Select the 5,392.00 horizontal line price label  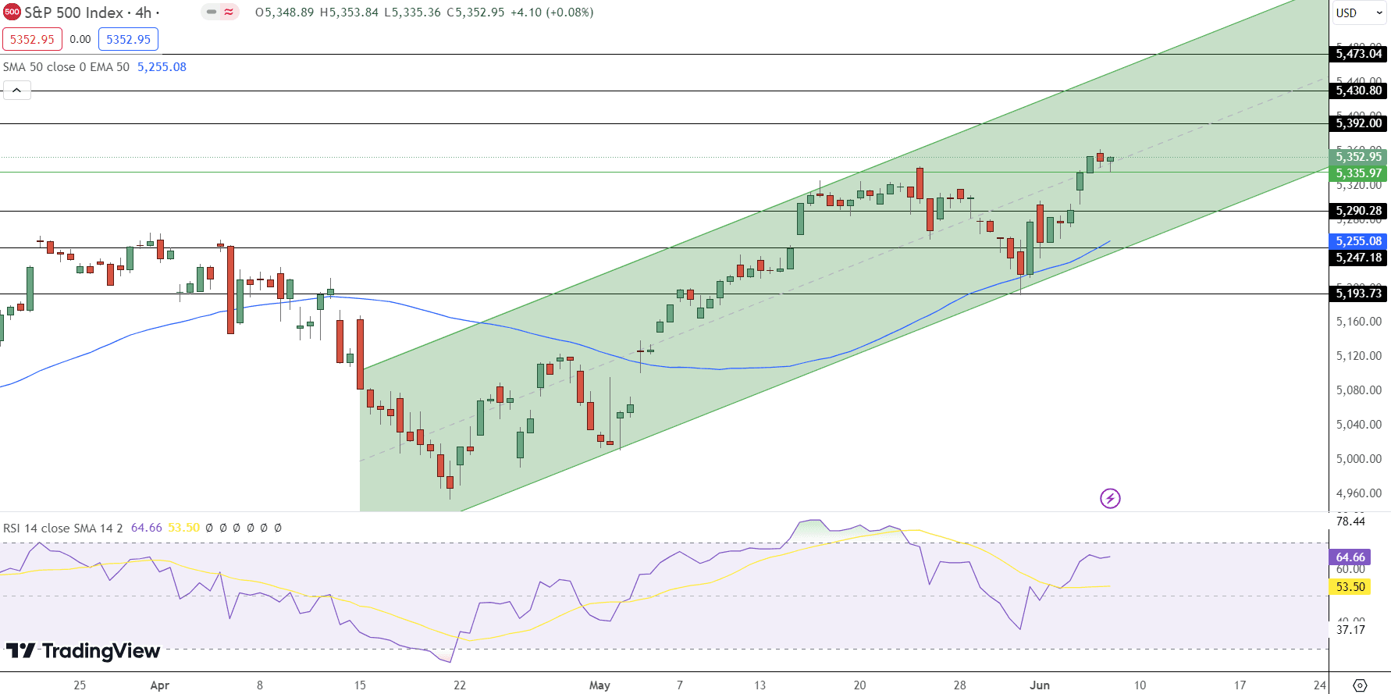click(1358, 123)
